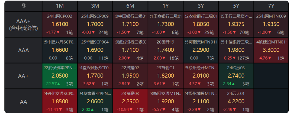This screenshot has width=292, height=114.
Task: Open the 23资高03 cell at 2.2500
Action: tap(130, 101)
